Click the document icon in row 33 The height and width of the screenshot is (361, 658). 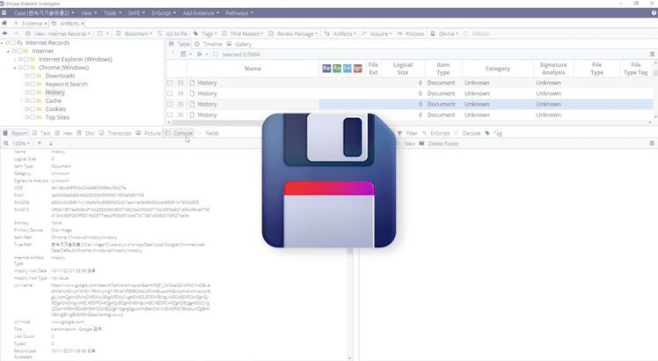coord(192,83)
